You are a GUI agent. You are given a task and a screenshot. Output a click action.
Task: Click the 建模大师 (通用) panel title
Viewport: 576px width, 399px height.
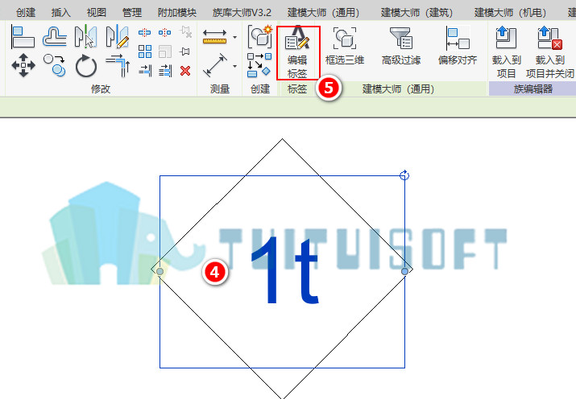click(399, 89)
